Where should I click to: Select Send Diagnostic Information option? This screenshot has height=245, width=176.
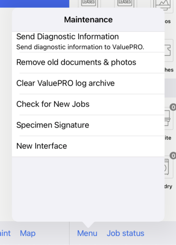88,42
